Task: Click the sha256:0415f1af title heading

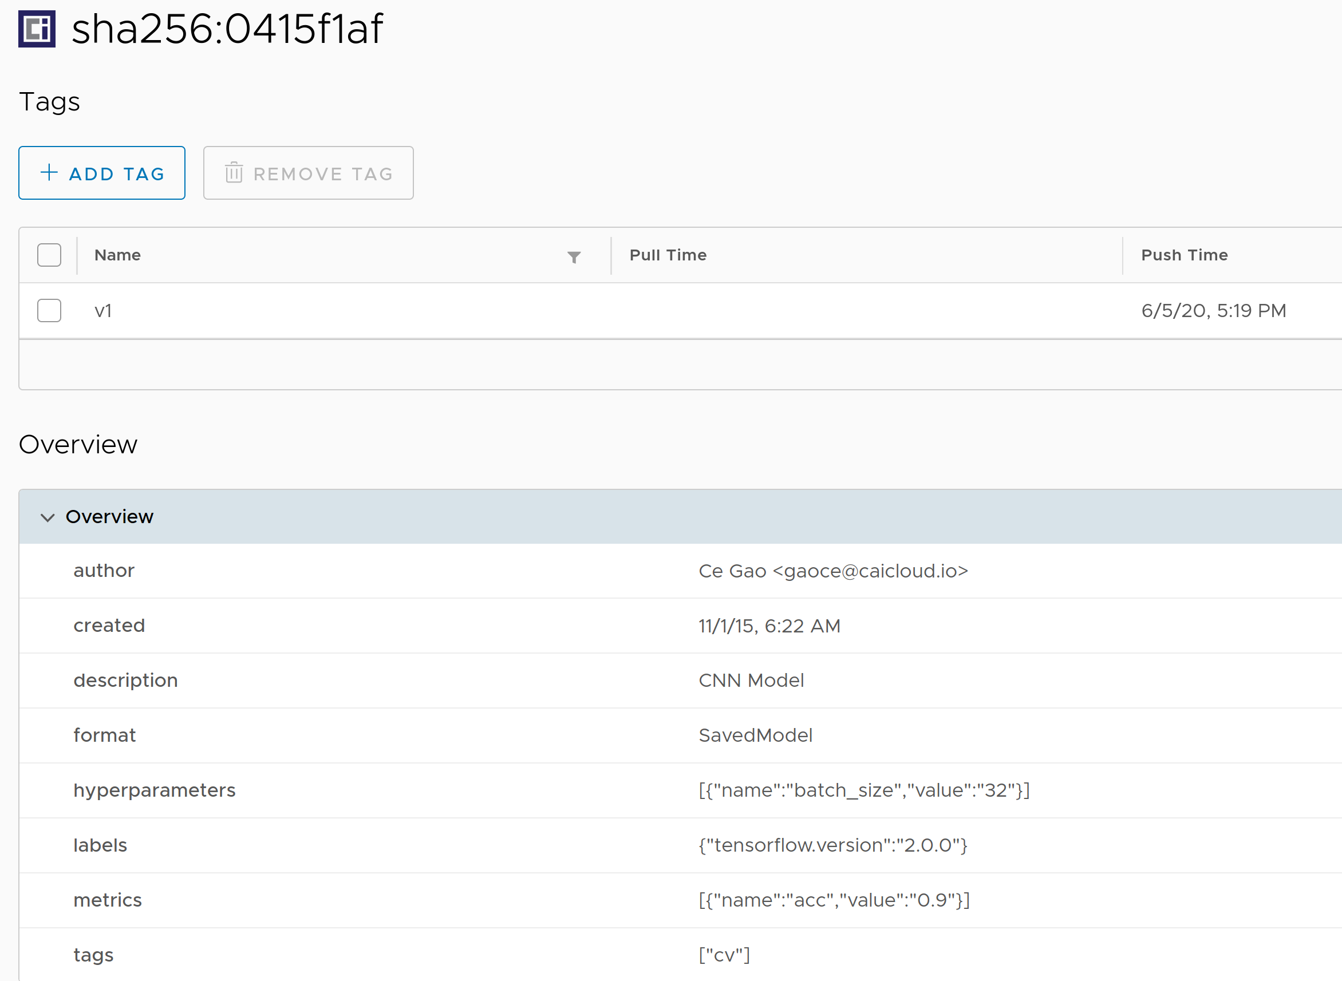Action: pos(227,29)
